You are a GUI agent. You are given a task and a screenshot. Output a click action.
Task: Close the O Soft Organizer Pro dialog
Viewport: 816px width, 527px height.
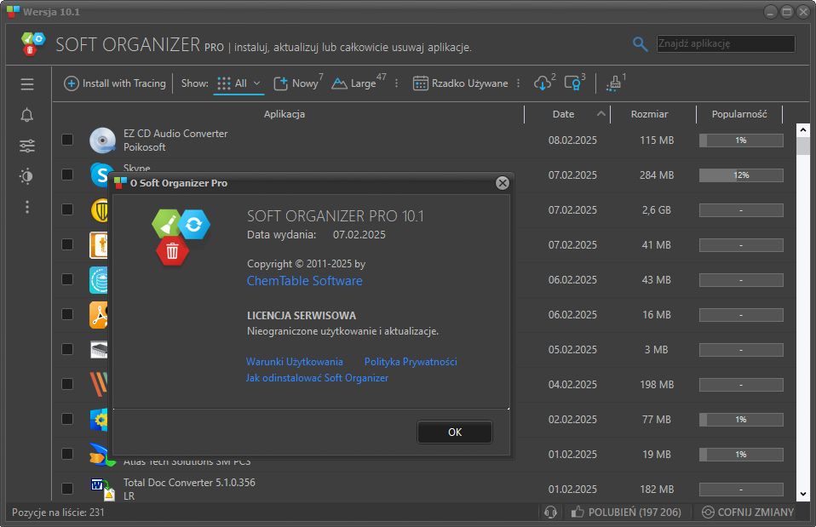[503, 183]
